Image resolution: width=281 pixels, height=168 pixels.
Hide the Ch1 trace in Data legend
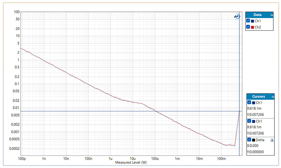[x=248, y=21]
